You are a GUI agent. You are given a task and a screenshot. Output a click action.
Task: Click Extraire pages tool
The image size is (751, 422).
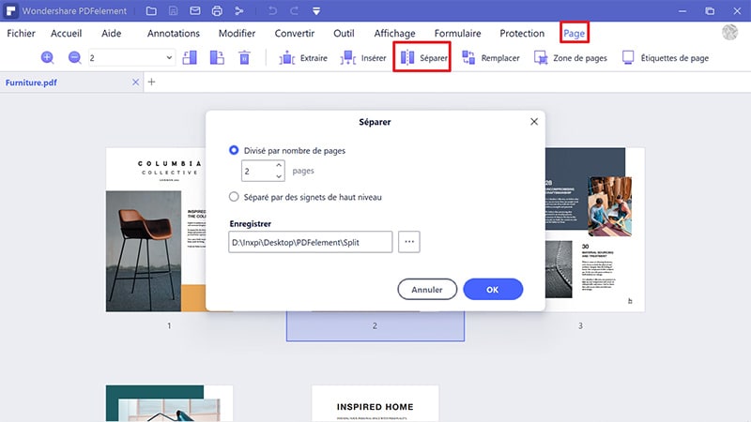point(303,58)
